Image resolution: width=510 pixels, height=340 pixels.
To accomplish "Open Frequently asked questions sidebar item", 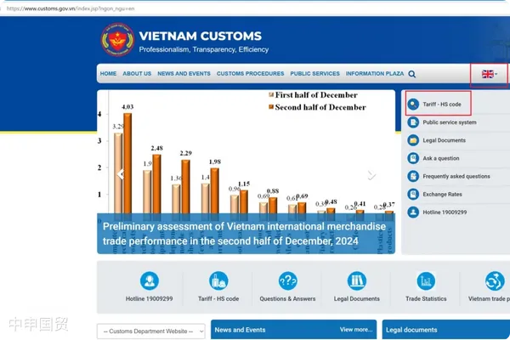I will point(456,176).
